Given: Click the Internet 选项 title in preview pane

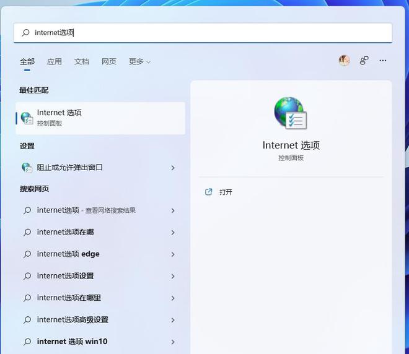Looking at the screenshot, I should [x=291, y=145].
